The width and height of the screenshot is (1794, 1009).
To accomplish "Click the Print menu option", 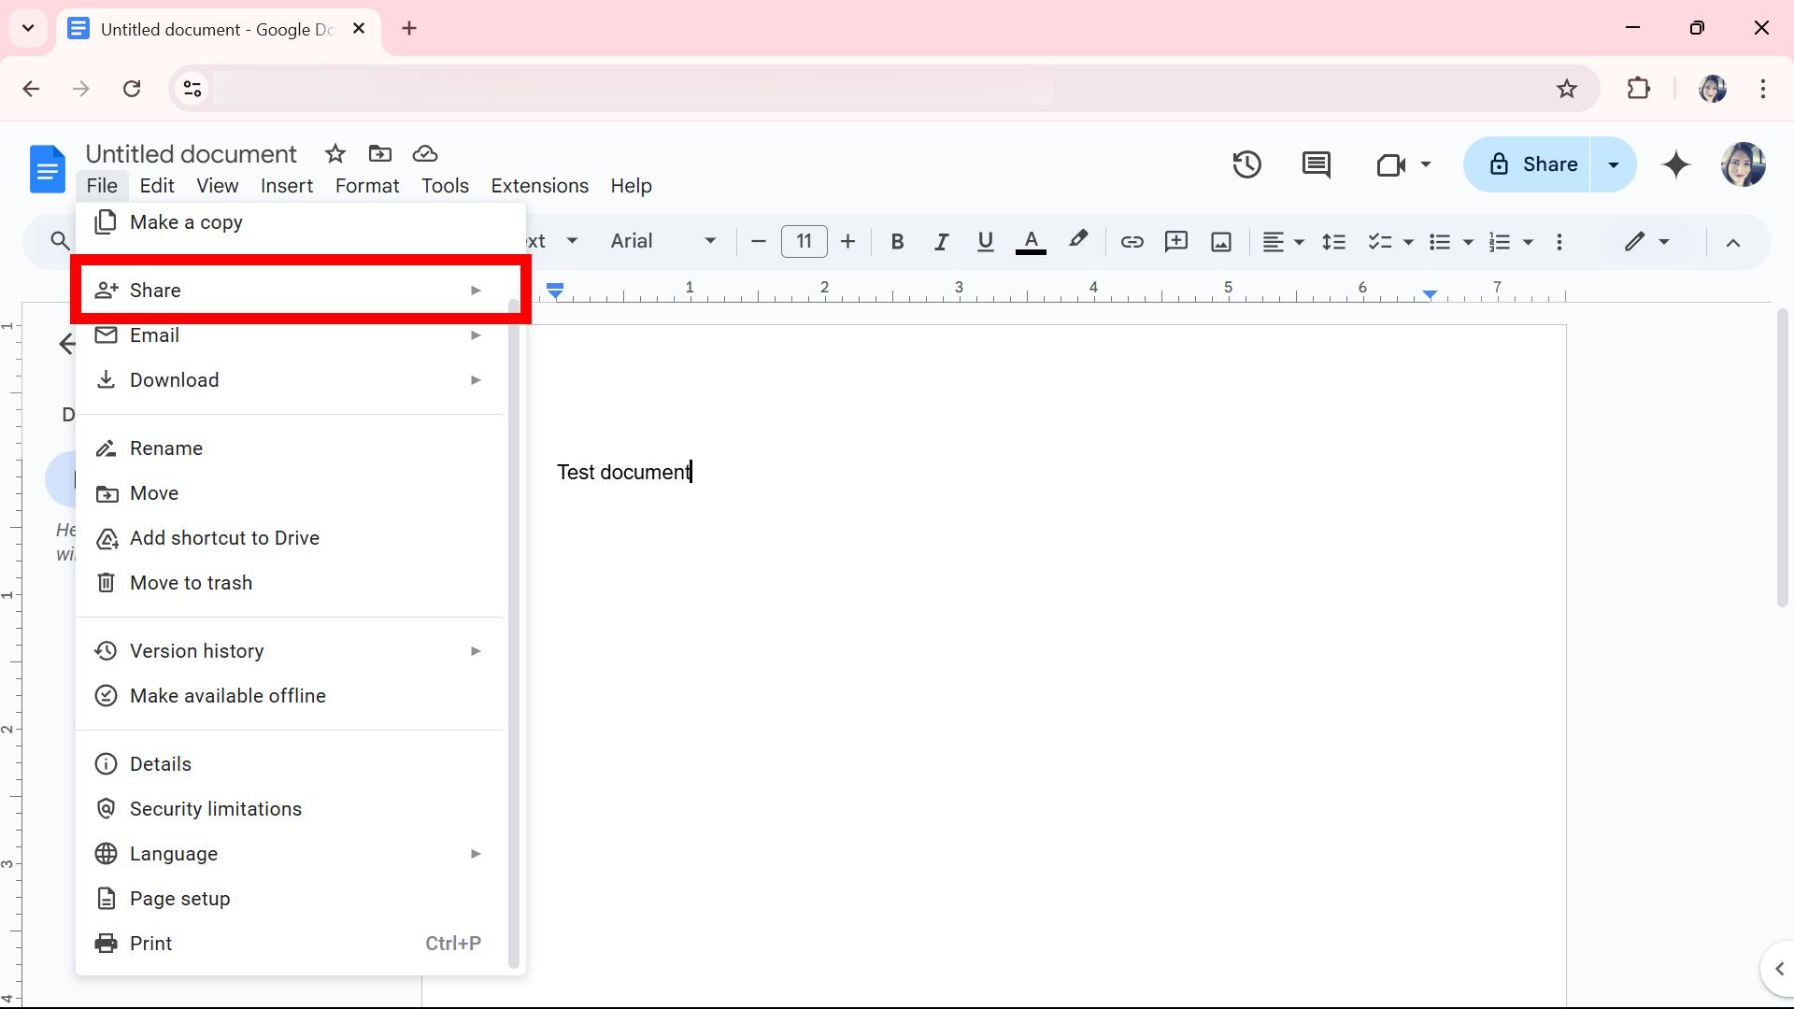I will tap(150, 943).
